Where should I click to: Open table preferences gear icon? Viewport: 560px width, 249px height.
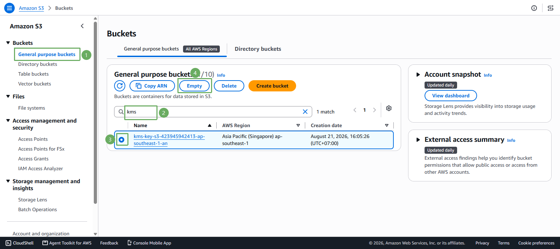389,109
